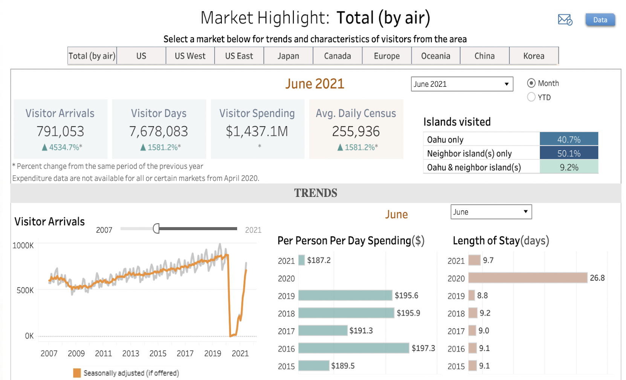Select the Canada market tab
This screenshot has height=380, width=626.
337,56
